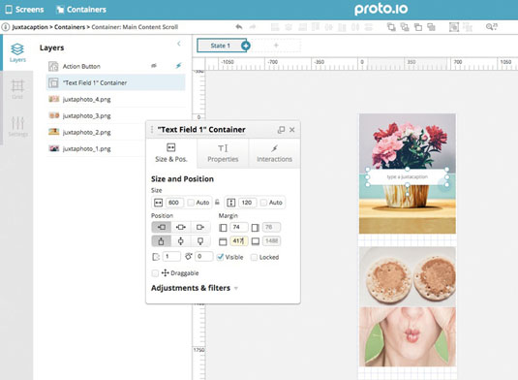Click the left margin icon
The width and height of the screenshot is (518, 380).
coord(223,228)
